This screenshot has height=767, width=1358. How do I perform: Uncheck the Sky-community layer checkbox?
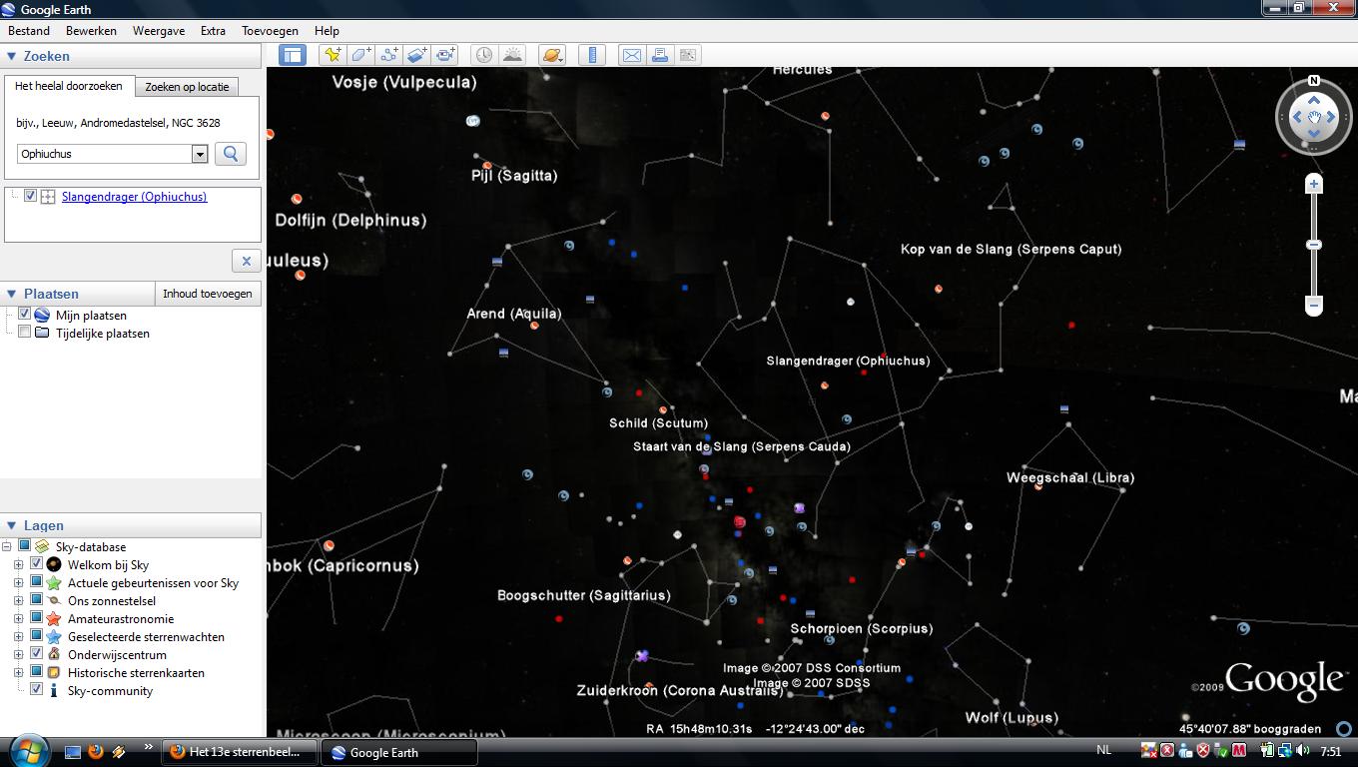coord(37,689)
